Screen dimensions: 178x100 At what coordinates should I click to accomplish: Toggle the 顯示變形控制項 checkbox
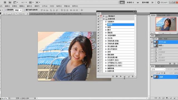tap(25, 10)
